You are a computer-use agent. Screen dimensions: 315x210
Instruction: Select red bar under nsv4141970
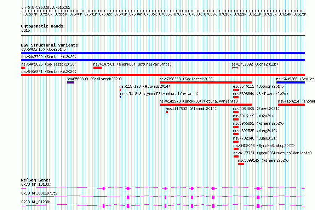(206, 105)
